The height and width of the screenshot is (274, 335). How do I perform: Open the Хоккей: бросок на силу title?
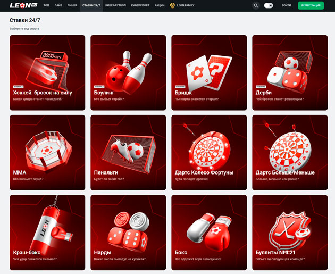[x=43, y=93]
